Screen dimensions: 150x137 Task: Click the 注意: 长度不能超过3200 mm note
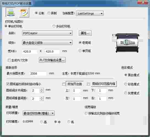pos(81,73)
